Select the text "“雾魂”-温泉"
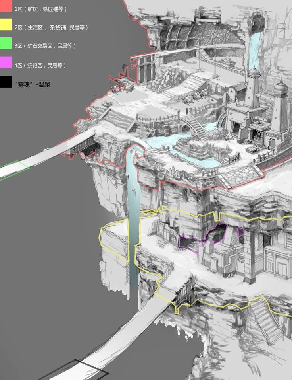This screenshot has height=380, width=292. 33,84
